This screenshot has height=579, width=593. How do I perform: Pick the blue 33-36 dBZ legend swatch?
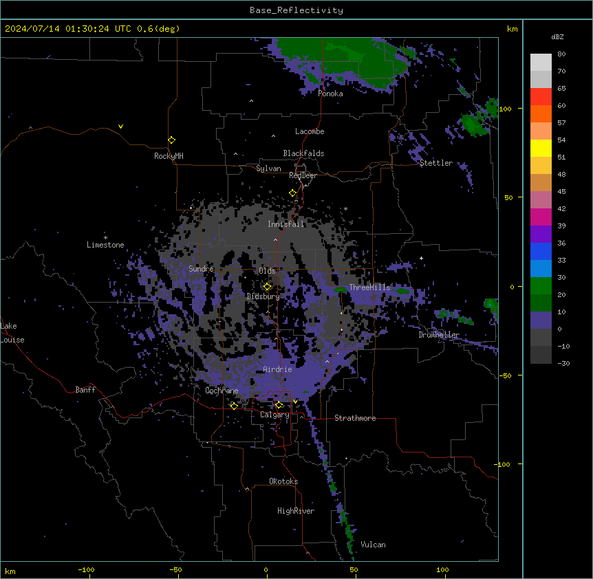click(541, 251)
